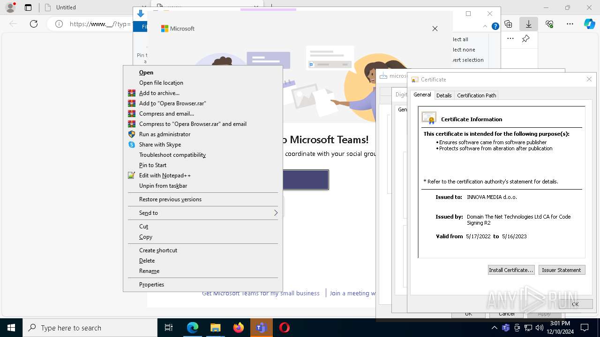
Task: Collapse the File Explorer ribbon chevron
Action: (485, 27)
